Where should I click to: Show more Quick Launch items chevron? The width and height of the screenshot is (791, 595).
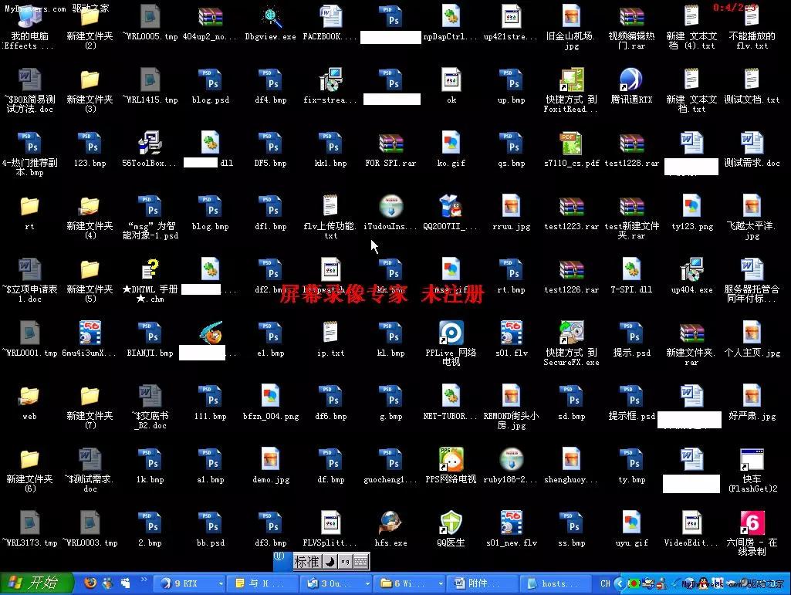(x=144, y=580)
